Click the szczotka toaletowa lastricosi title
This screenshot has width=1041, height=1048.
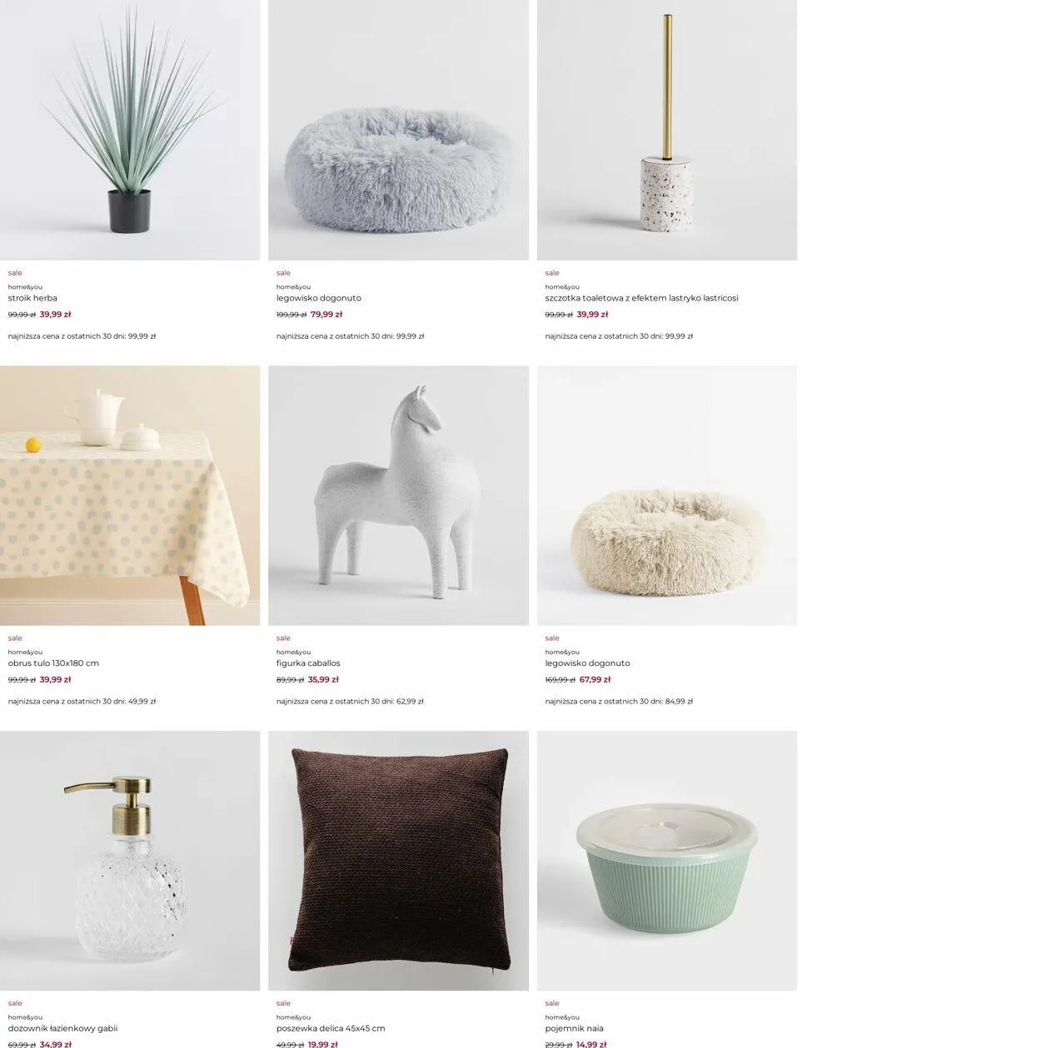pyautogui.click(x=641, y=298)
